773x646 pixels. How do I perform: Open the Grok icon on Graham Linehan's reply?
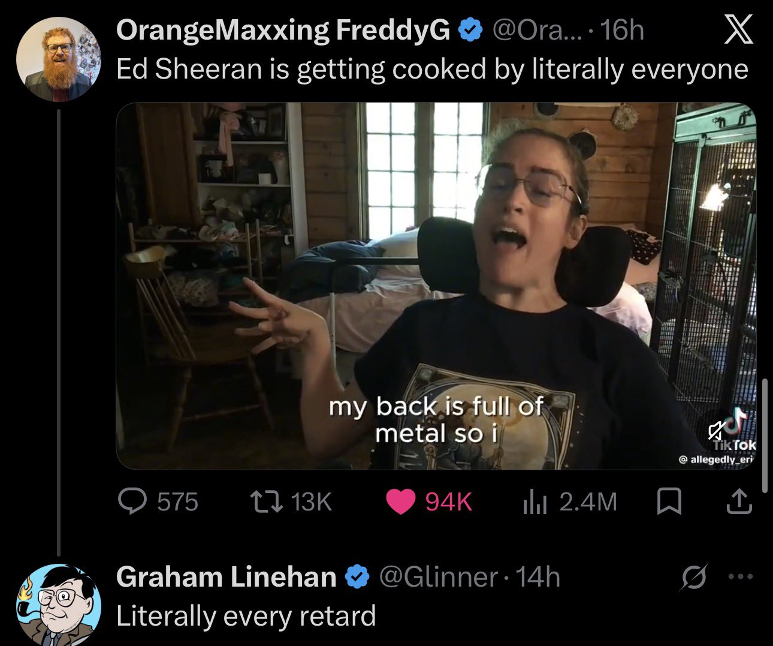695,577
